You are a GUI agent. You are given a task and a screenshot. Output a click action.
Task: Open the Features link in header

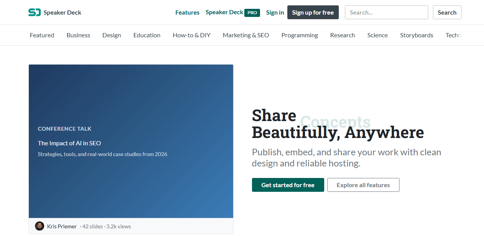pyautogui.click(x=187, y=12)
